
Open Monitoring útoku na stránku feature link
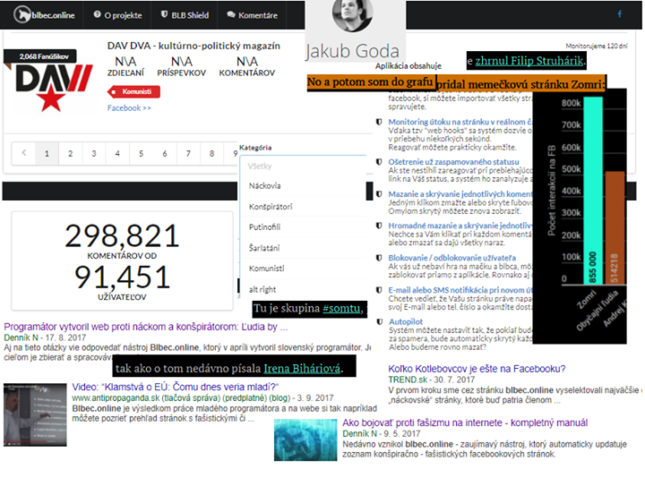(x=460, y=122)
